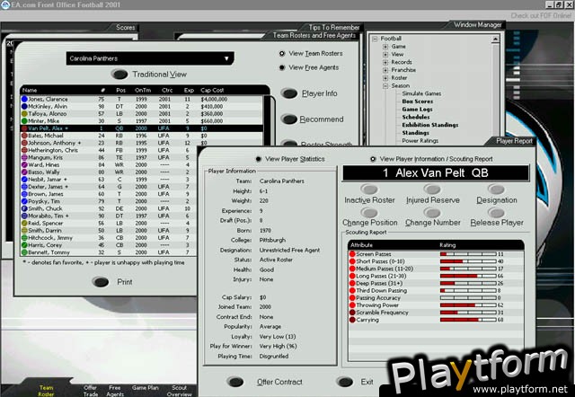Click yellow dot icon beside Tafoya, Alonzo
This screenshot has width=575, height=397.
[x=24, y=114]
